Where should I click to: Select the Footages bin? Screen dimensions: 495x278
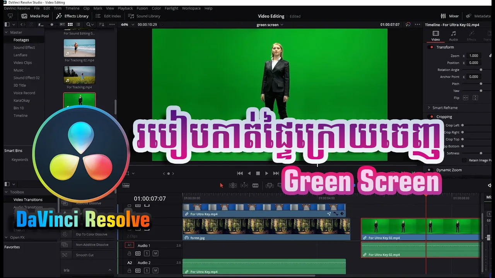(21, 40)
